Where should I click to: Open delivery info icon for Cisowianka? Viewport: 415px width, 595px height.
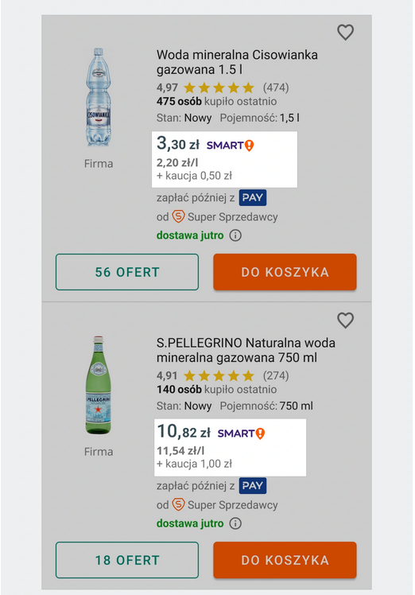coord(235,235)
